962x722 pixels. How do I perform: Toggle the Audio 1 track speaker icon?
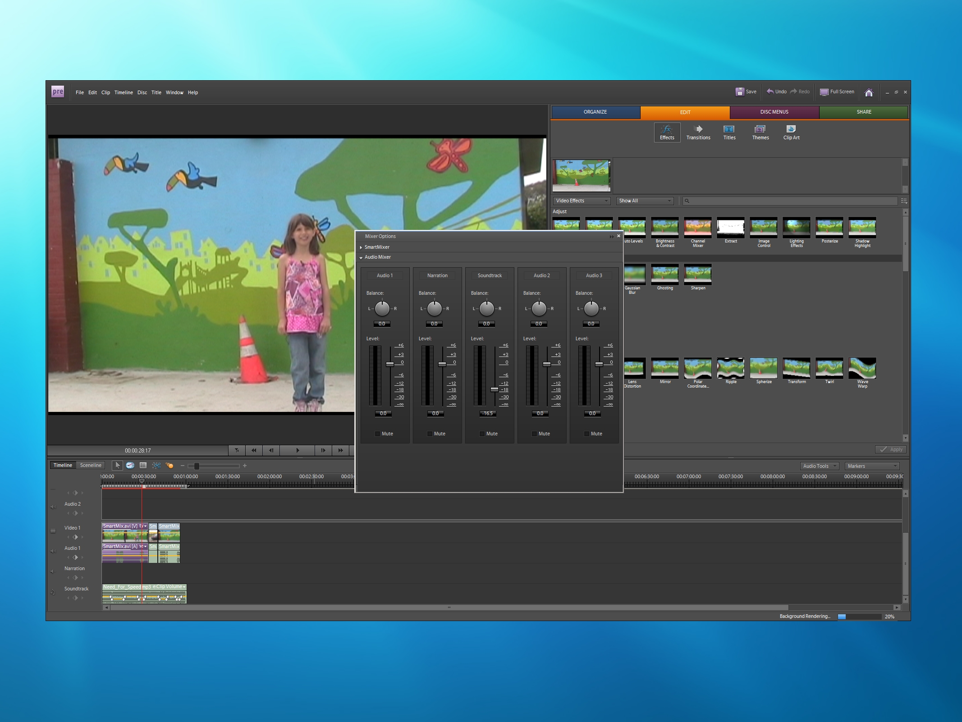click(x=53, y=551)
